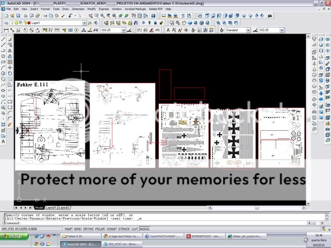
Task: Expand the Layer1 layer dropdown
Action: pyautogui.click(x=84, y=23)
